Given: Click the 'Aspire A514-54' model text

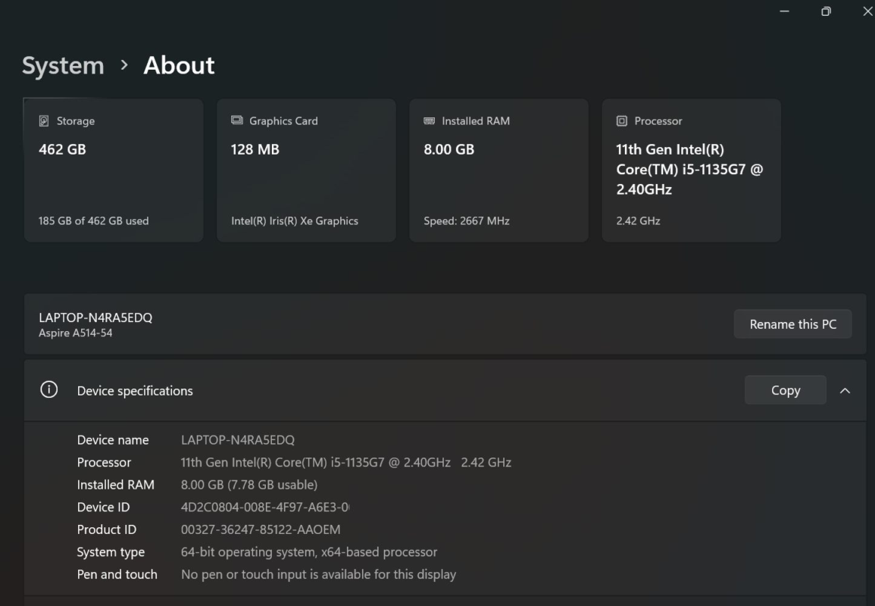Looking at the screenshot, I should point(75,333).
